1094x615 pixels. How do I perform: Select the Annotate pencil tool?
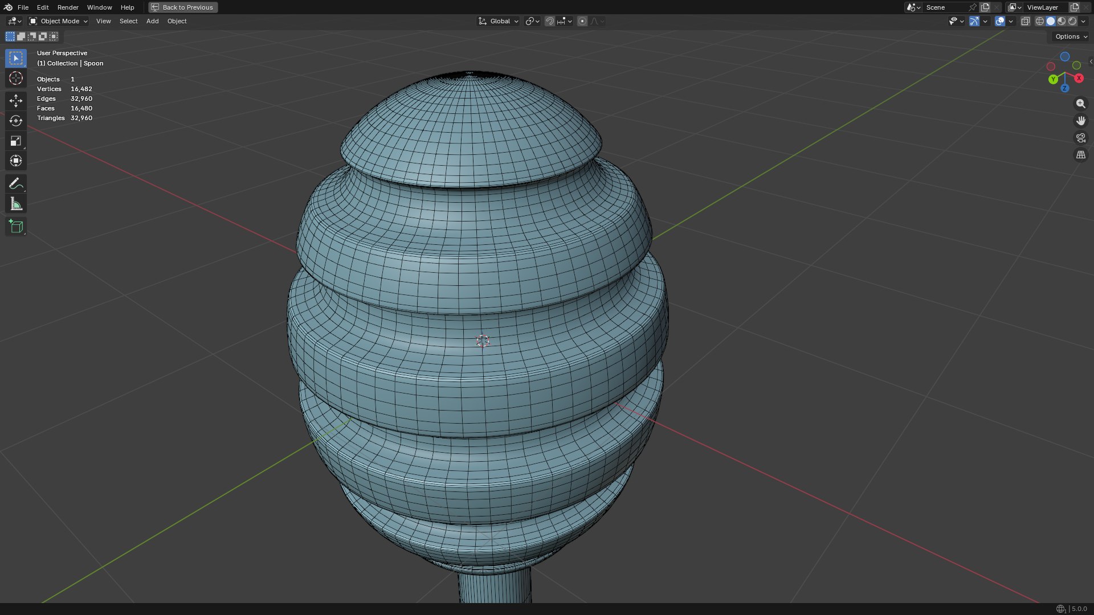(x=16, y=183)
